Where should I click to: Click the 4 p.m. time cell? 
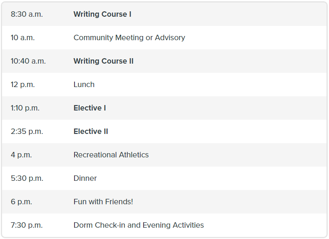(21, 155)
